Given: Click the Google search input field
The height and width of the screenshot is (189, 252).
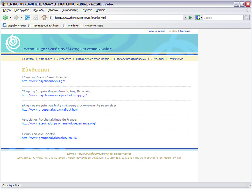Looking at the screenshot, I should [223, 18].
